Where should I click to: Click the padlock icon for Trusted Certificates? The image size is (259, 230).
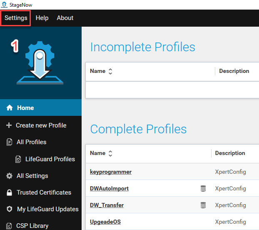(9, 192)
